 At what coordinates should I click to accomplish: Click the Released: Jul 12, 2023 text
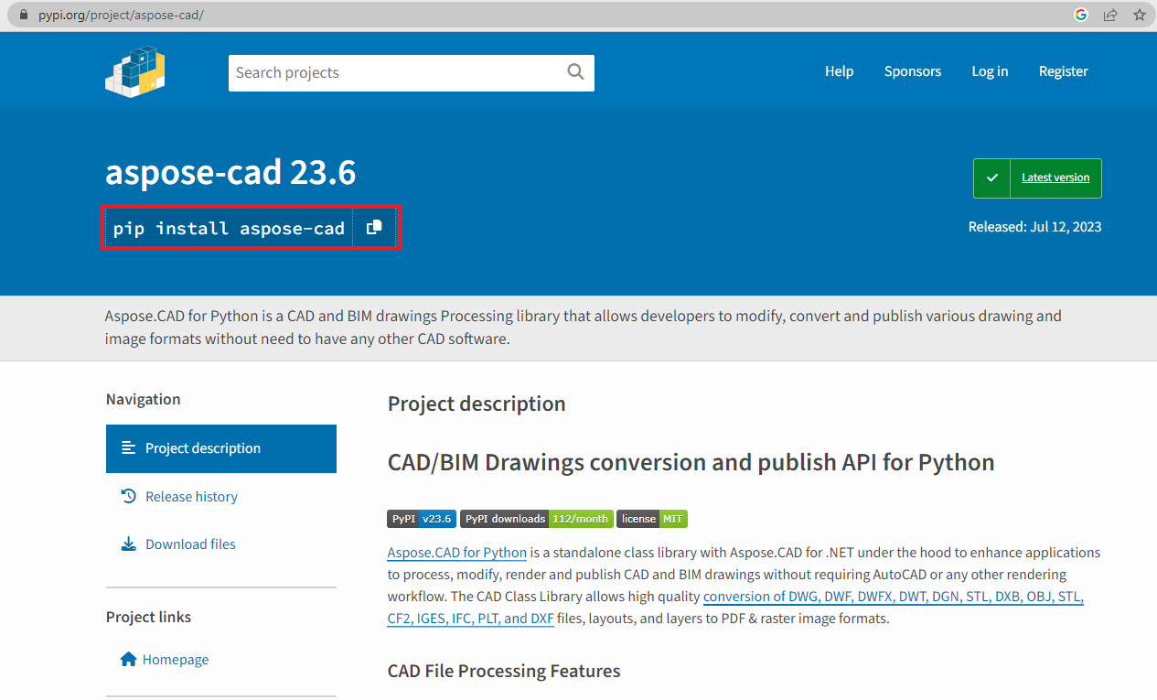pos(1035,227)
